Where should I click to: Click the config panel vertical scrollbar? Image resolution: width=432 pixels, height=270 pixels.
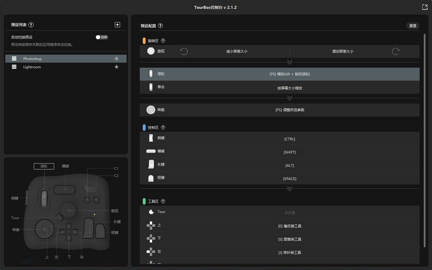[x=425, y=141]
